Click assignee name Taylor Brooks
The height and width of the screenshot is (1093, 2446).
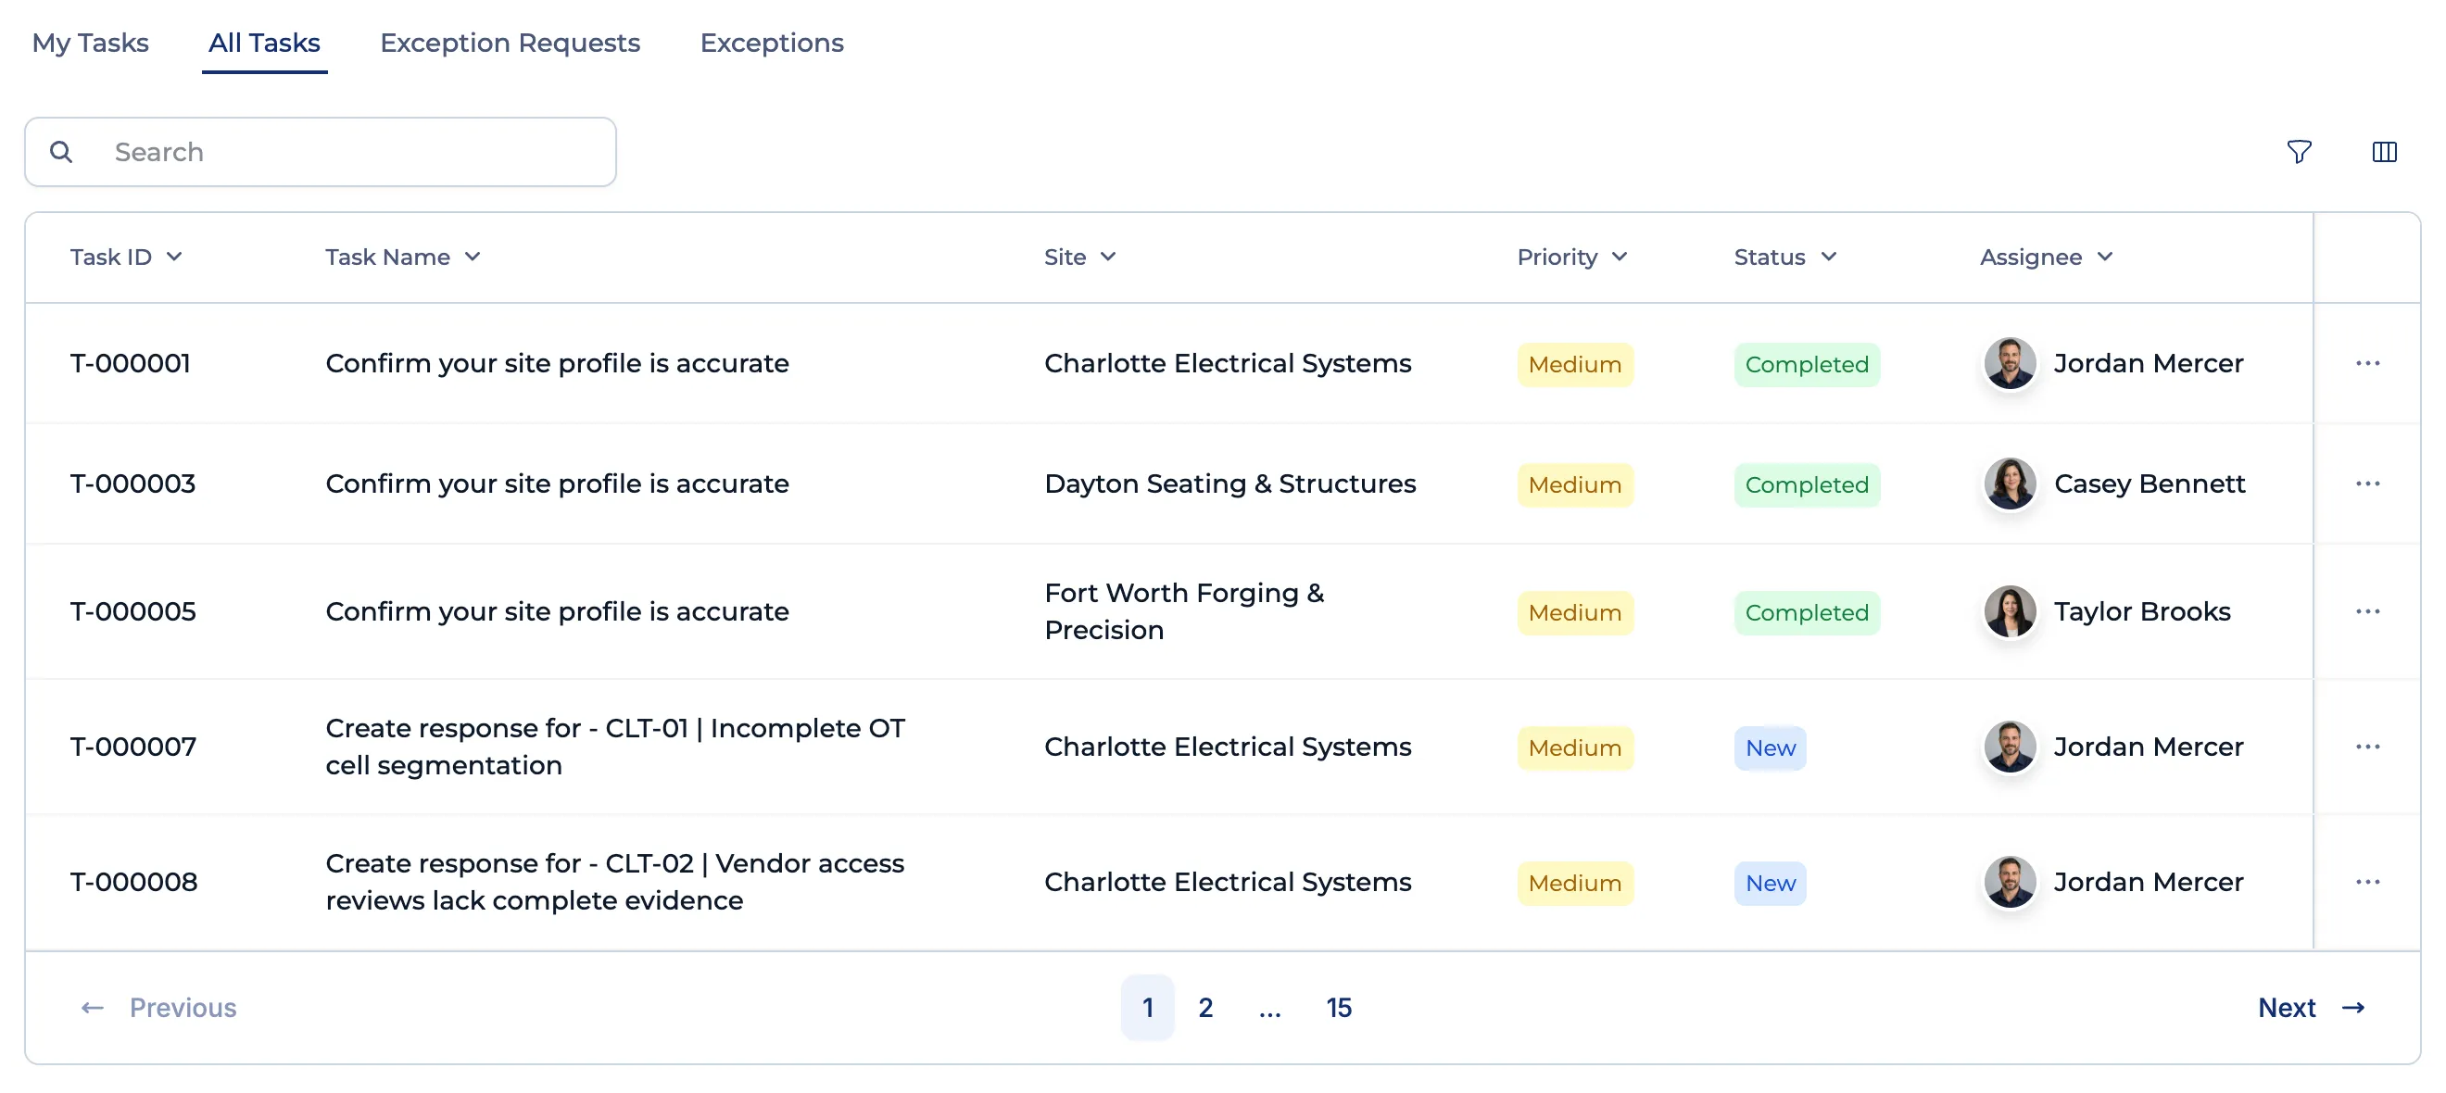2141,611
